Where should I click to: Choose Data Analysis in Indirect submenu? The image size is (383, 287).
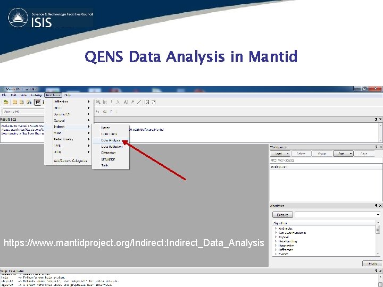(111, 140)
